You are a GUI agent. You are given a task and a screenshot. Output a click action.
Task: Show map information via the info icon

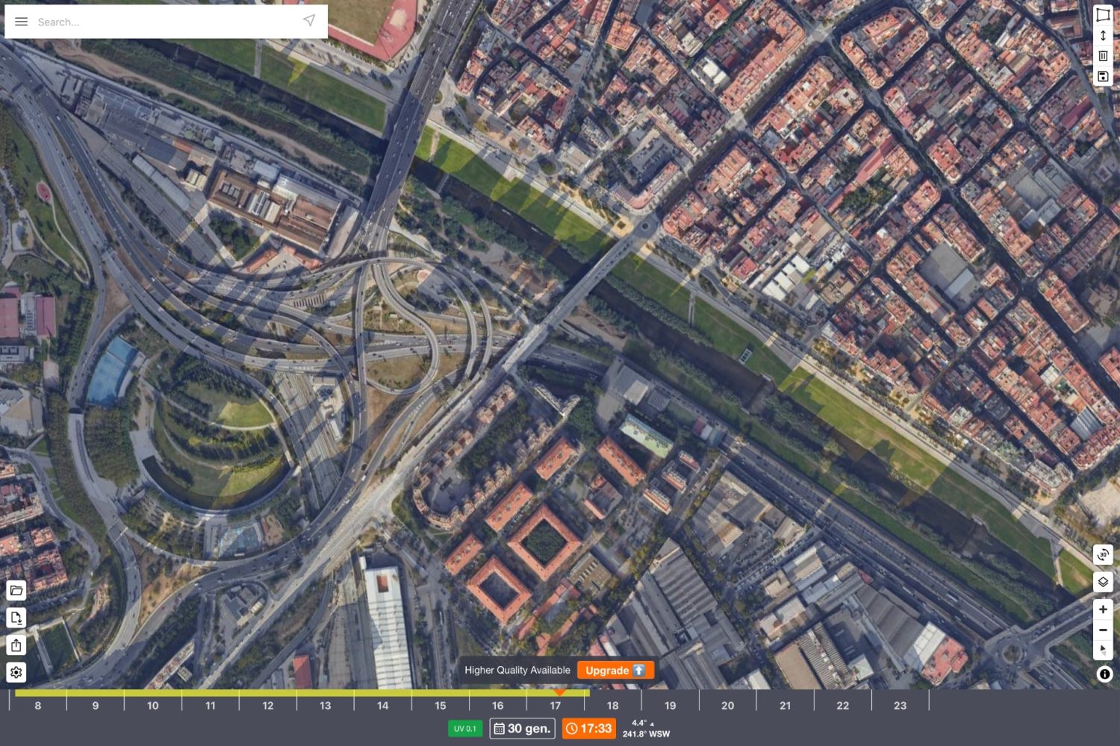point(1103,674)
